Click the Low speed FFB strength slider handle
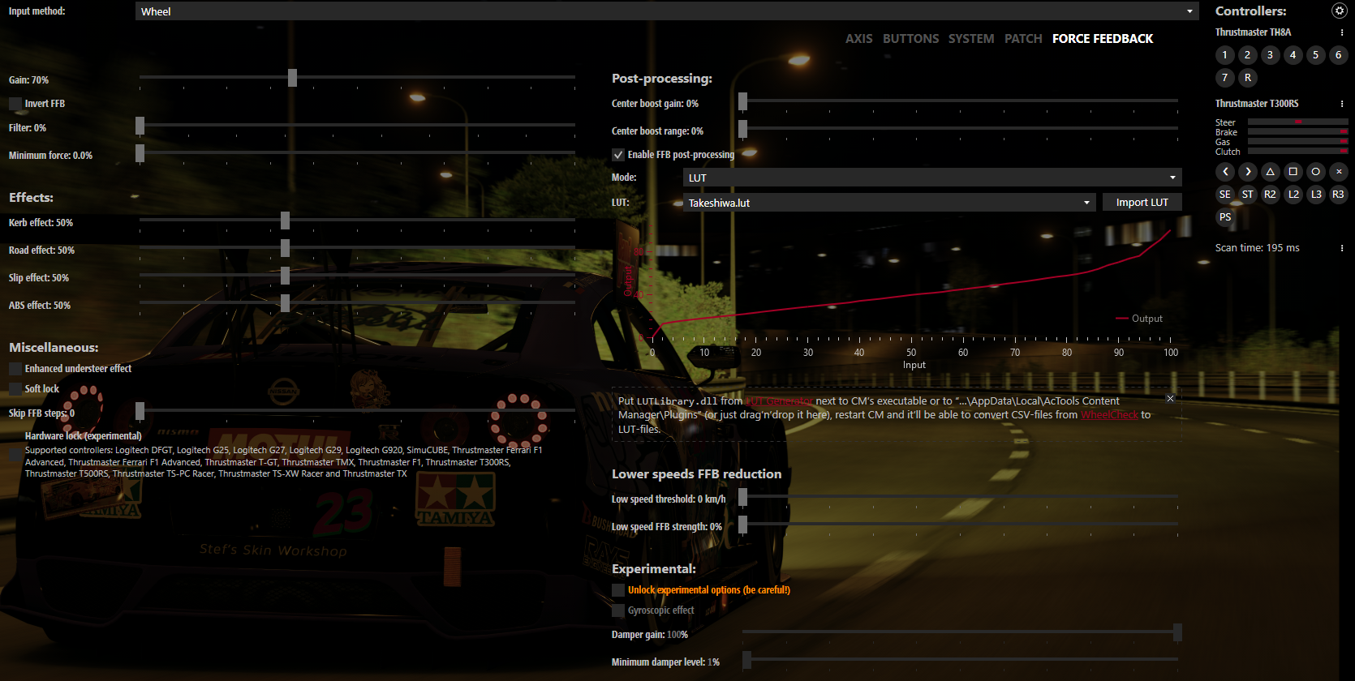 (742, 525)
